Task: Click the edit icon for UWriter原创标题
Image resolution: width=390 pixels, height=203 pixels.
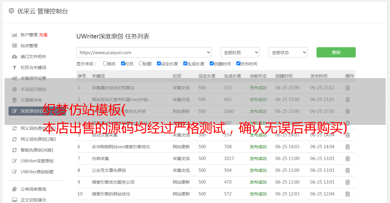Action: [x=14, y=172]
